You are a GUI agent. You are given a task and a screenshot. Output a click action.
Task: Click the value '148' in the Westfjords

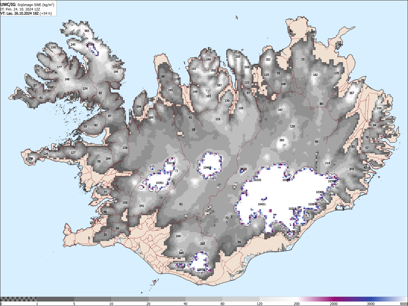coord(67,79)
